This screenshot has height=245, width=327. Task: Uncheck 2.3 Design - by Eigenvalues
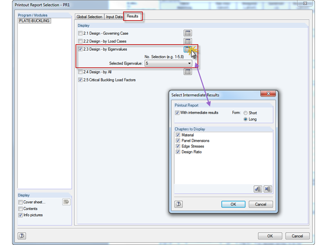point(80,49)
